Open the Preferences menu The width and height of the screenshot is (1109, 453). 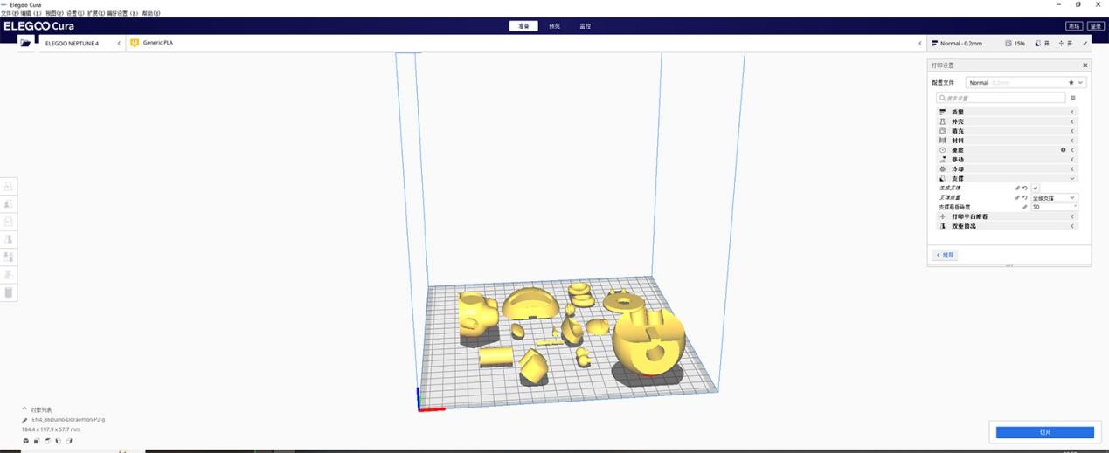point(123,14)
